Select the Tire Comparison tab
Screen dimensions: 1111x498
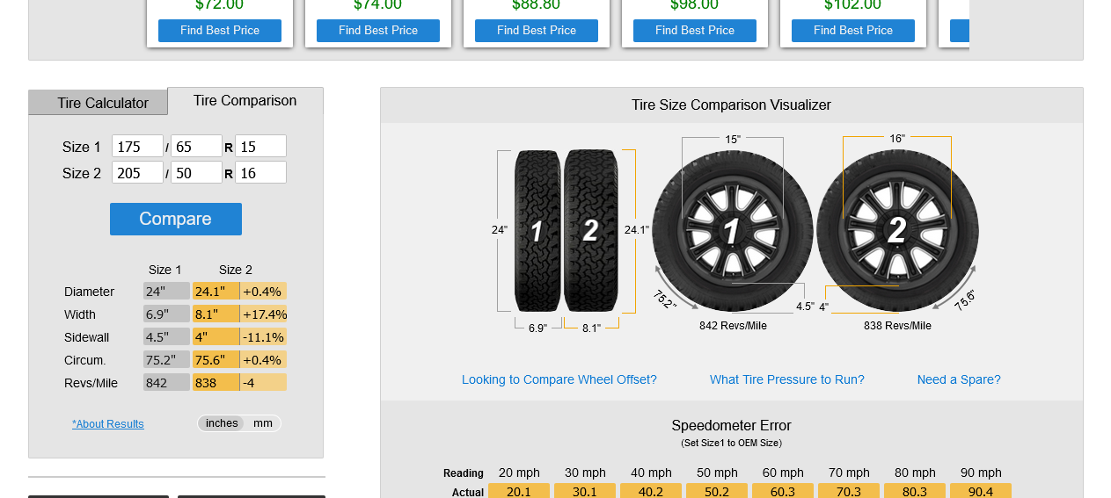coord(245,101)
